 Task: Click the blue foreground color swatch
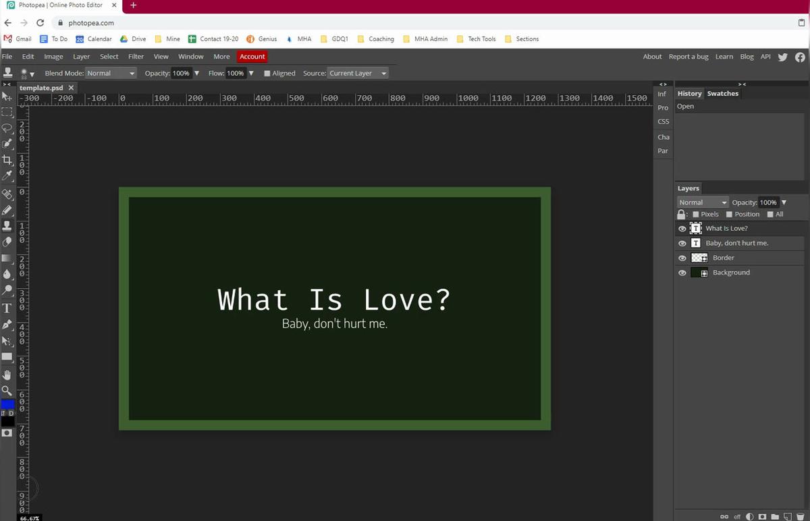7,404
